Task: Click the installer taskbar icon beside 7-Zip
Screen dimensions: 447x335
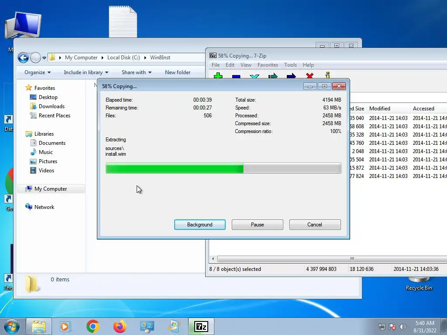Action: 174,326
